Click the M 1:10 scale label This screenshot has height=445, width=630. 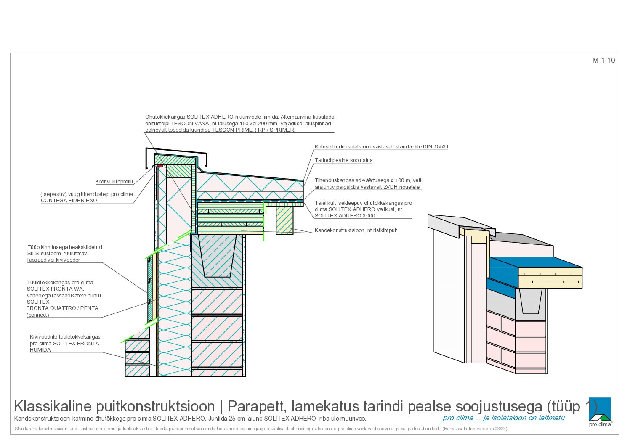(x=603, y=60)
